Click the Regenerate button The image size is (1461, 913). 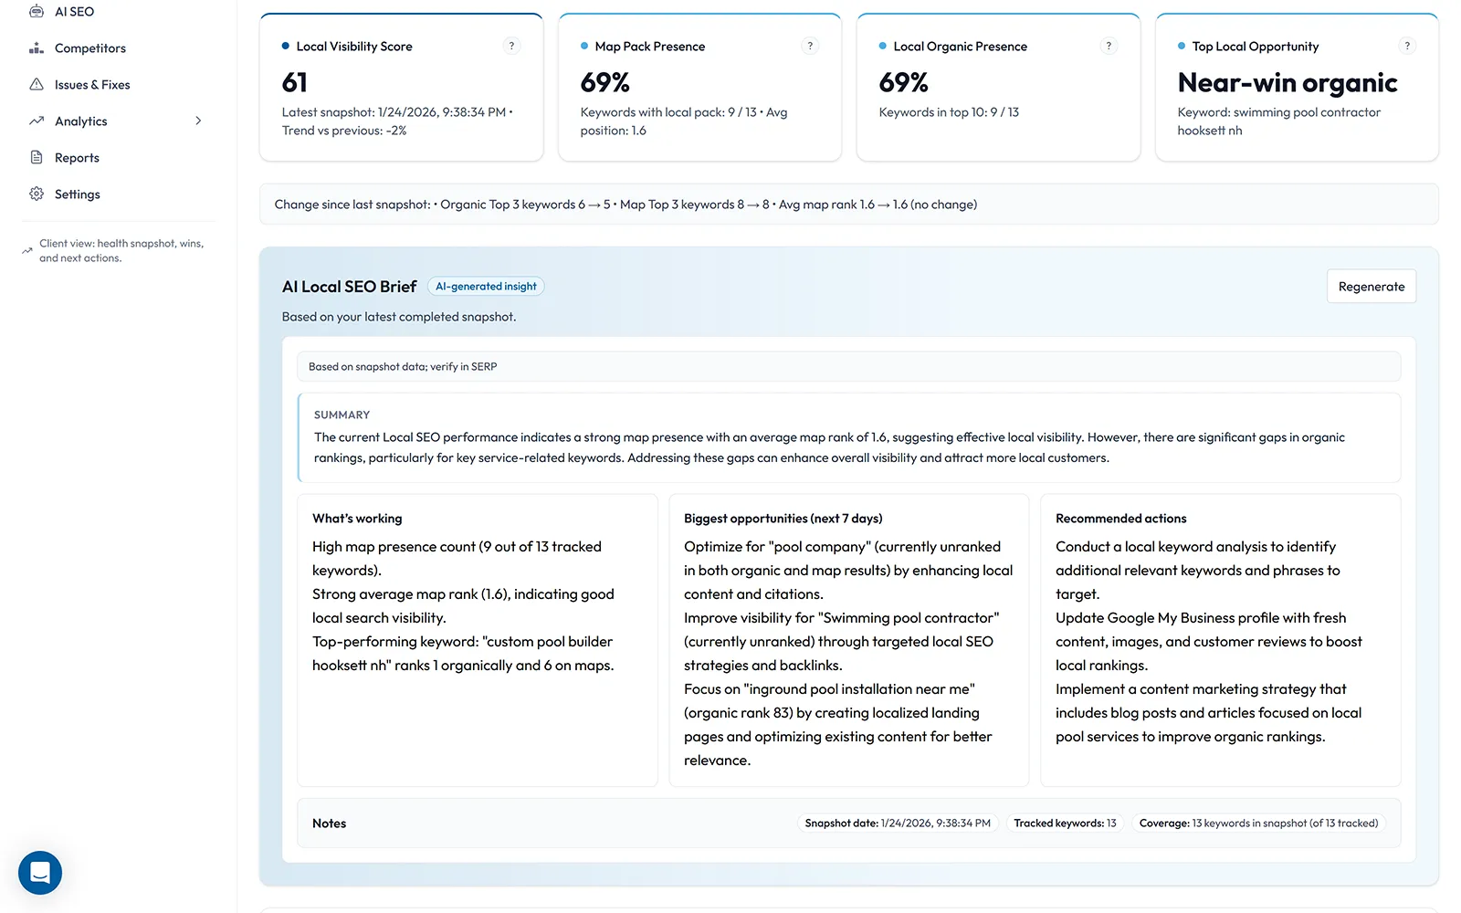(1371, 286)
